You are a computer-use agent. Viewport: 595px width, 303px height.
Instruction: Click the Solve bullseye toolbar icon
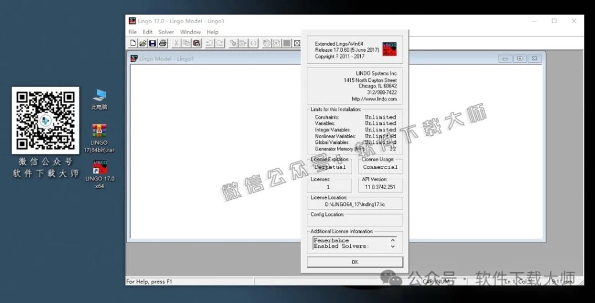pos(266,44)
